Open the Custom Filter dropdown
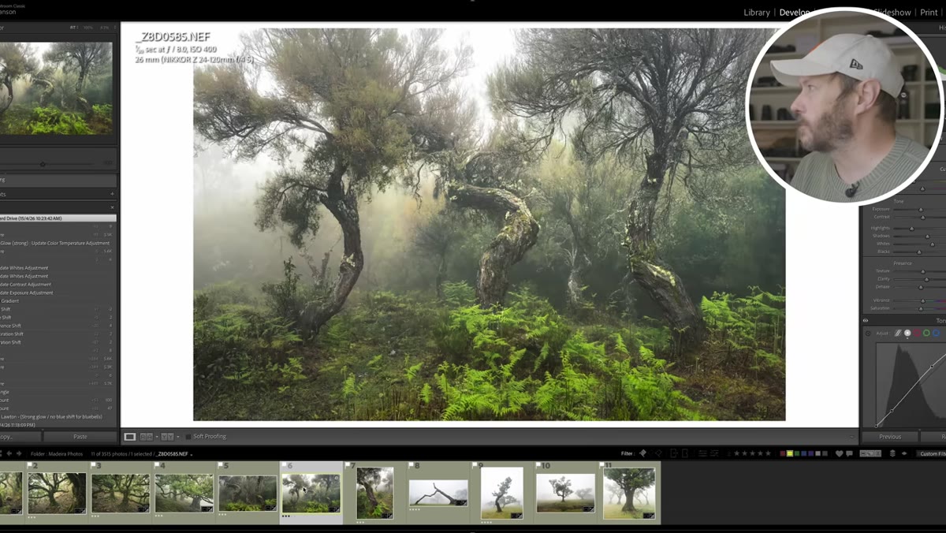Screen dimensions: 946x533 tap(929, 453)
